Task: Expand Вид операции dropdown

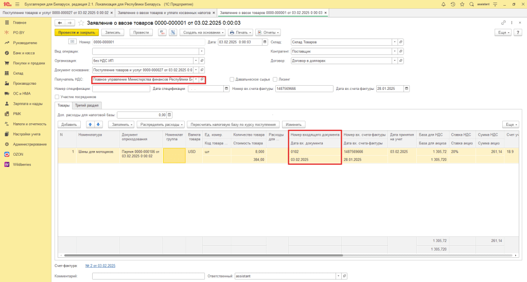Action: coord(202,51)
